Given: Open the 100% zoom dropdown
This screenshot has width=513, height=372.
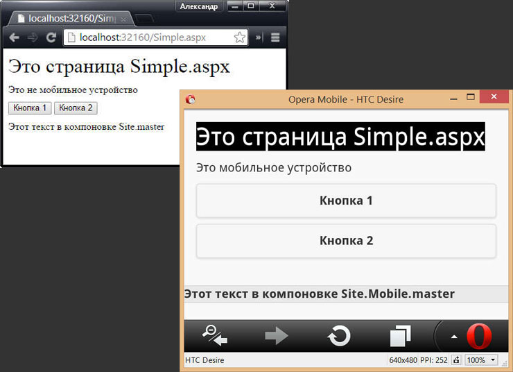Looking at the screenshot, I should (x=481, y=360).
